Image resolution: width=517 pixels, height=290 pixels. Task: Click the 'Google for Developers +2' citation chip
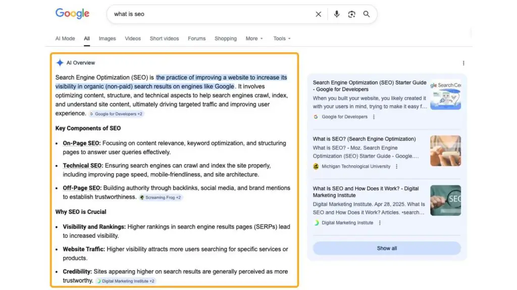pyautogui.click(x=116, y=114)
